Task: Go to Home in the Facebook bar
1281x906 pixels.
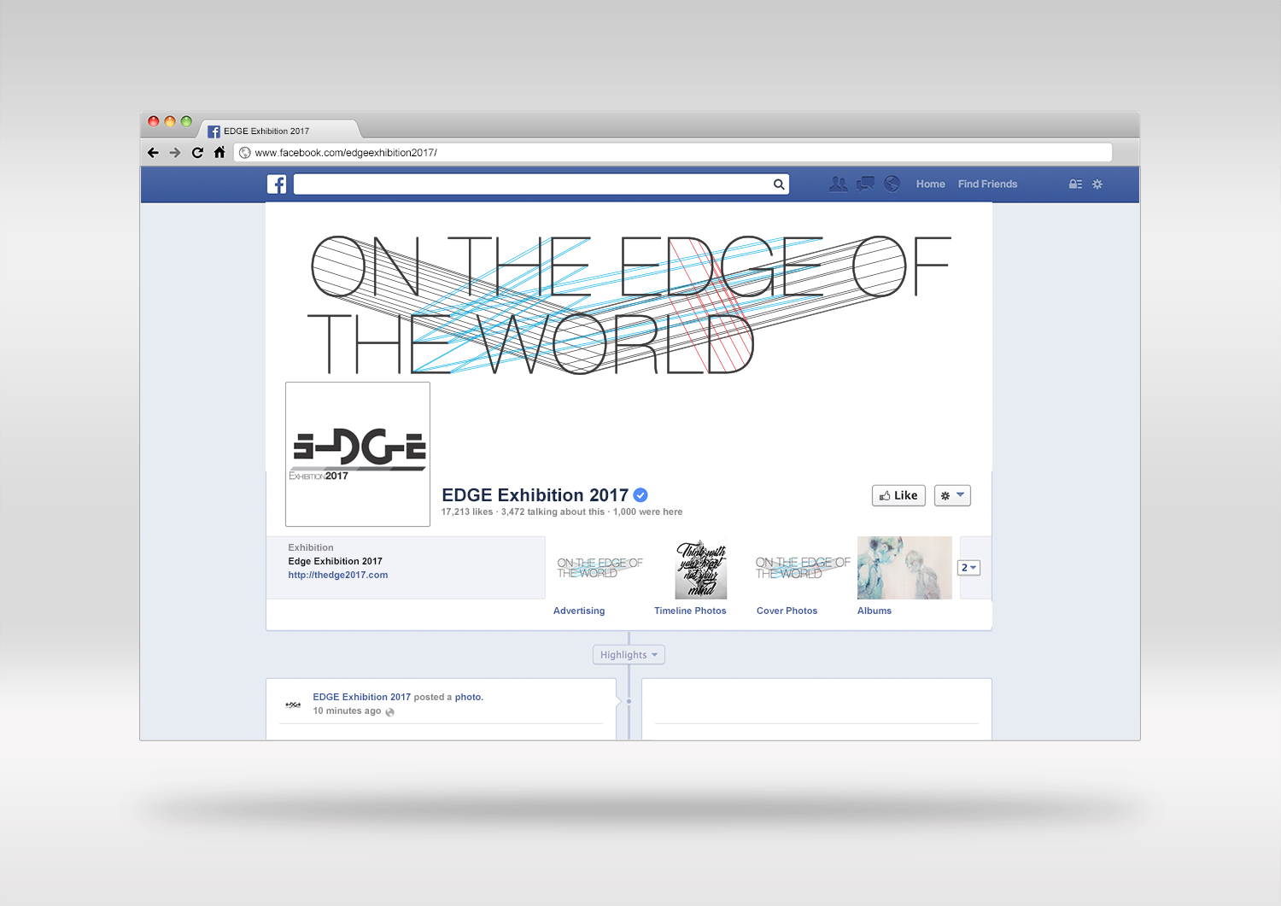Action: (x=930, y=184)
